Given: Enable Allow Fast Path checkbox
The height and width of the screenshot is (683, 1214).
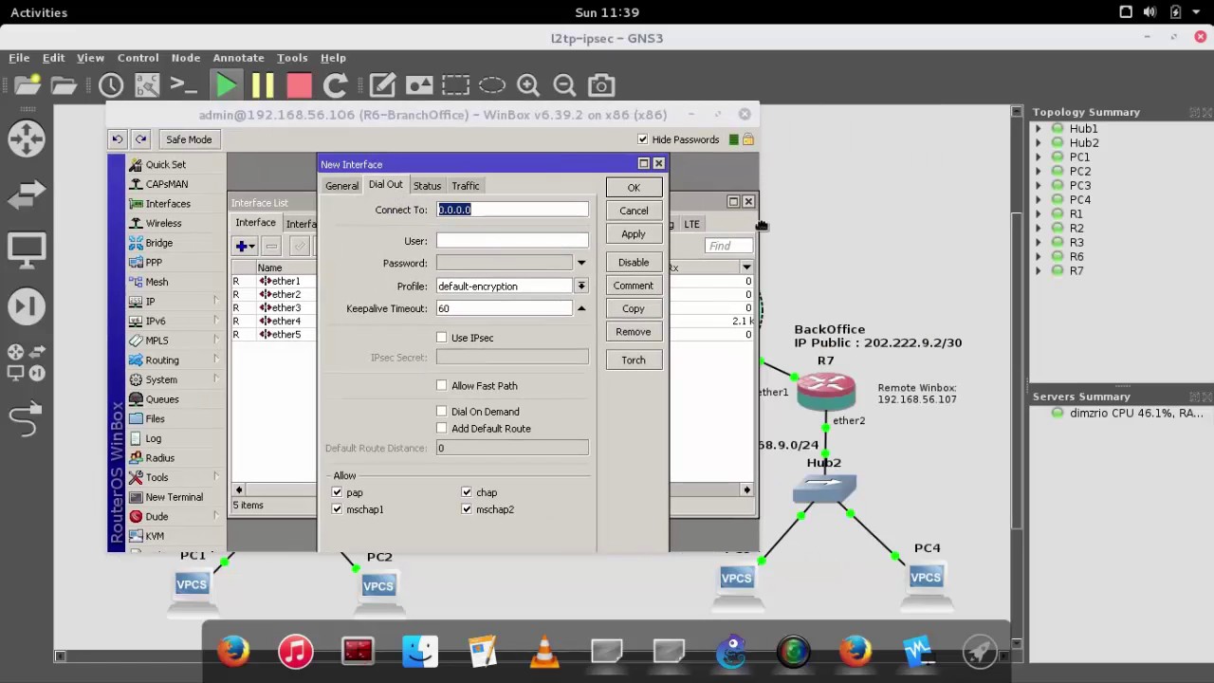Looking at the screenshot, I should (442, 386).
